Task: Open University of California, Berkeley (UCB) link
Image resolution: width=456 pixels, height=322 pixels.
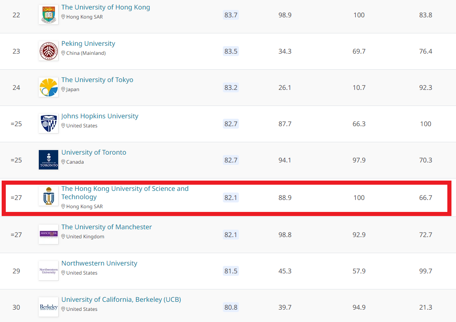Action: pos(121,300)
